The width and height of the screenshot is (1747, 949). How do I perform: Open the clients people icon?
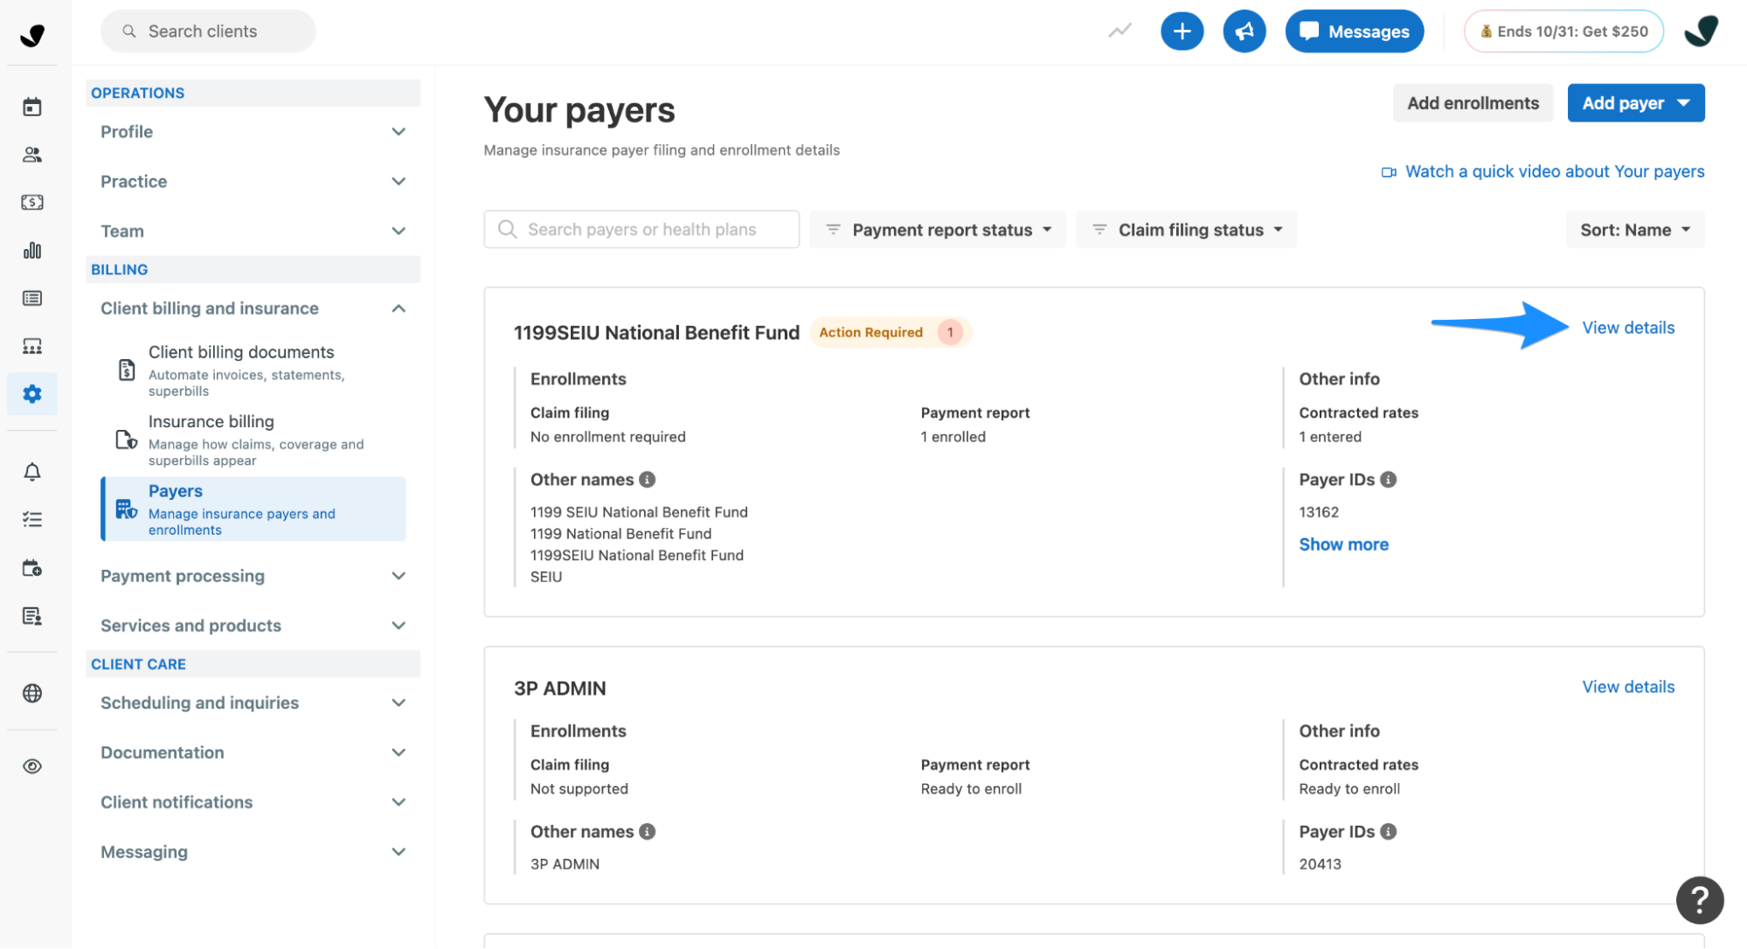(x=32, y=155)
